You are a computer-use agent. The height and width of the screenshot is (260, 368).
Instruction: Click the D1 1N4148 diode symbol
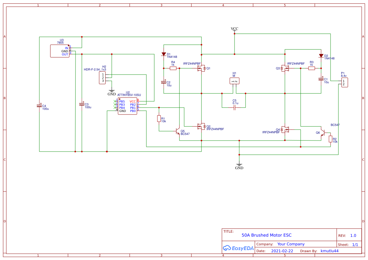coord(164,54)
